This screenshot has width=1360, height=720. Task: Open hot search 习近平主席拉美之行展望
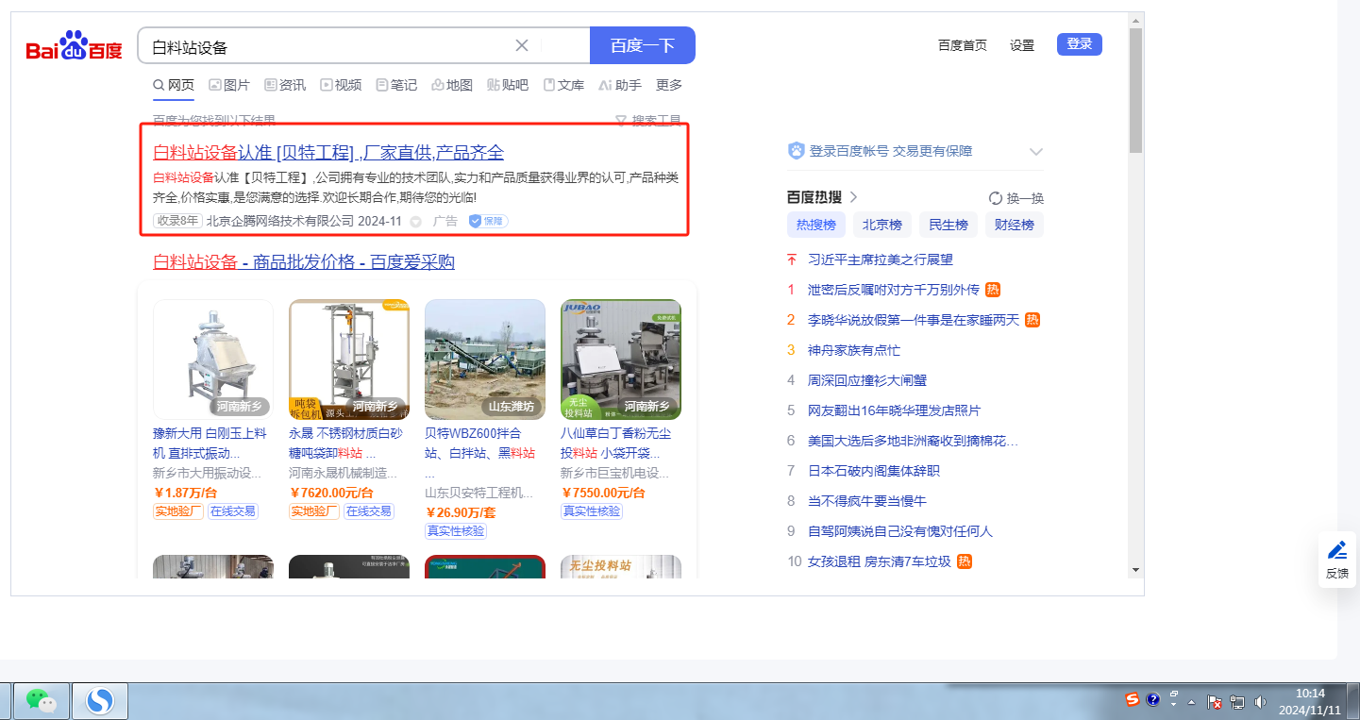point(881,260)
